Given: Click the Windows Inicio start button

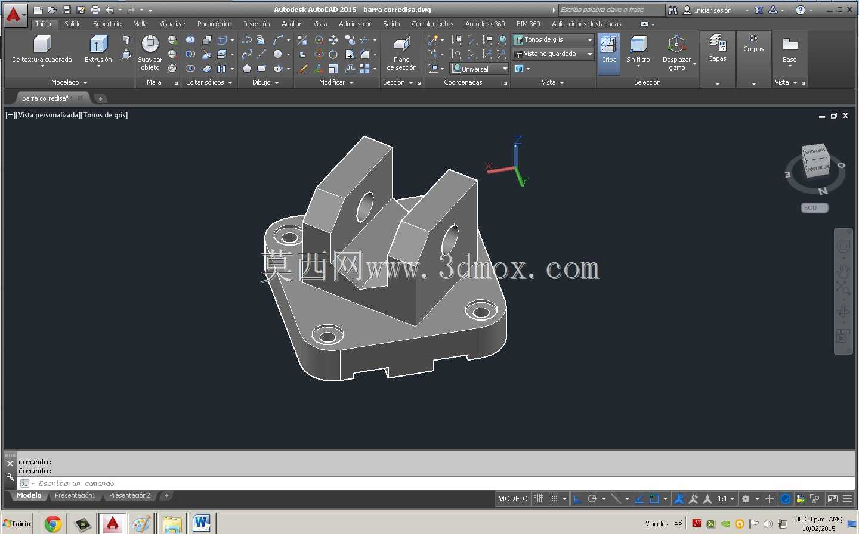Looking at the screenshot, I should point(17,523).
